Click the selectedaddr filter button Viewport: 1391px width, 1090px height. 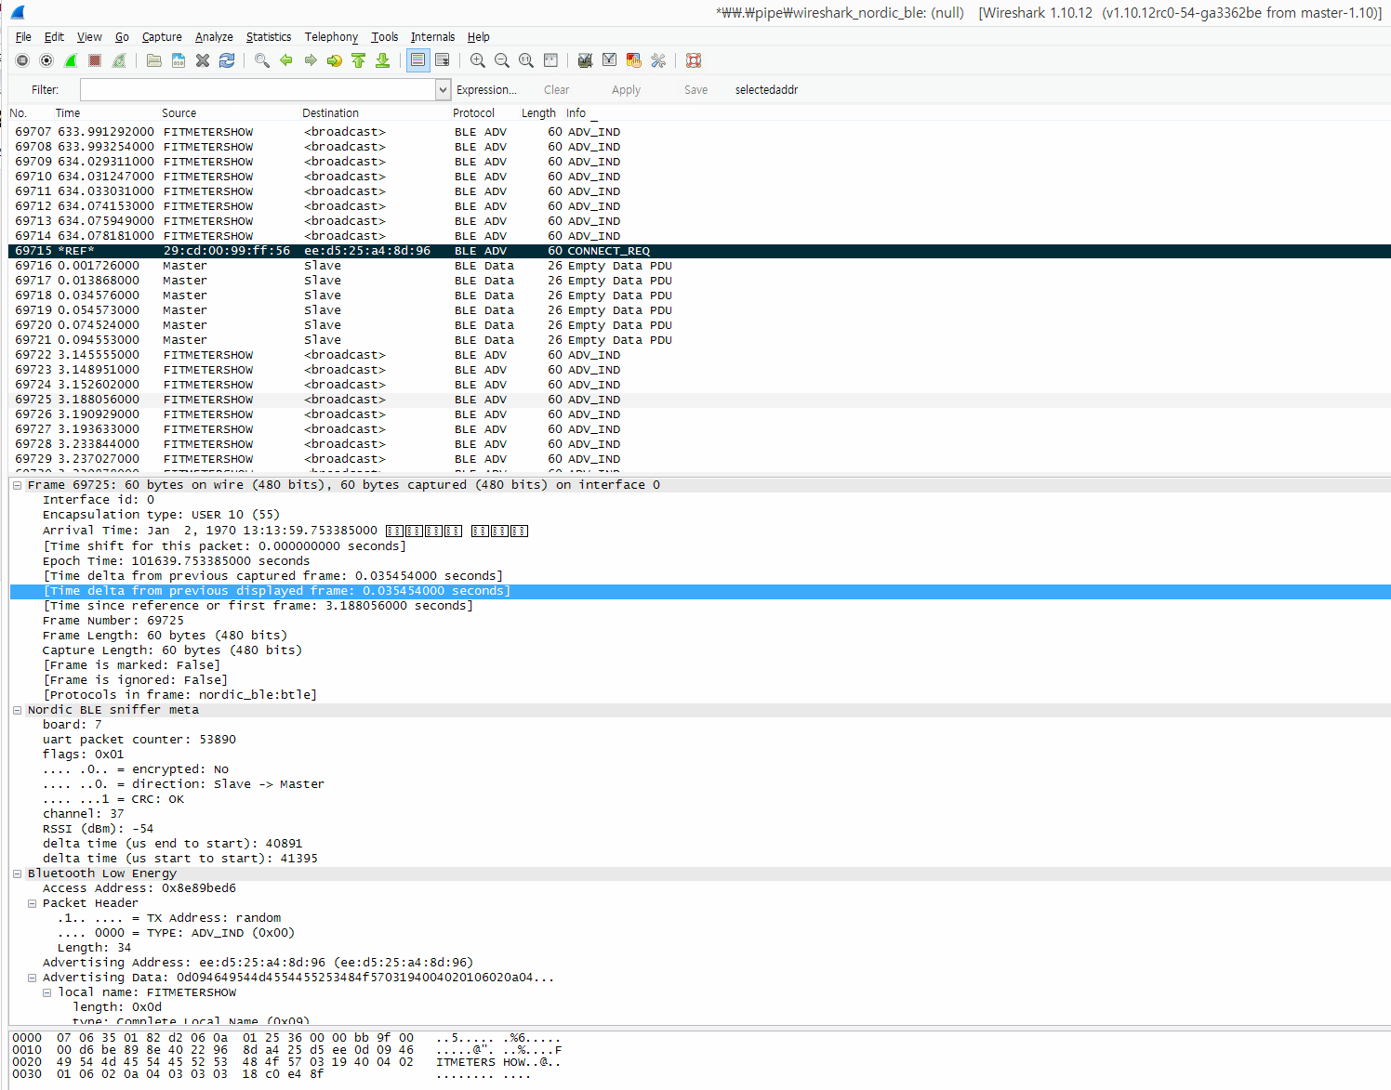766,90
